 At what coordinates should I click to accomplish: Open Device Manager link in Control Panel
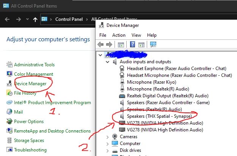[30, 84]
